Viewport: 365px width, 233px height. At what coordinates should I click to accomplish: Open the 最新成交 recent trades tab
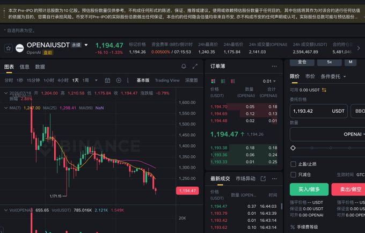tap(220, 179)
